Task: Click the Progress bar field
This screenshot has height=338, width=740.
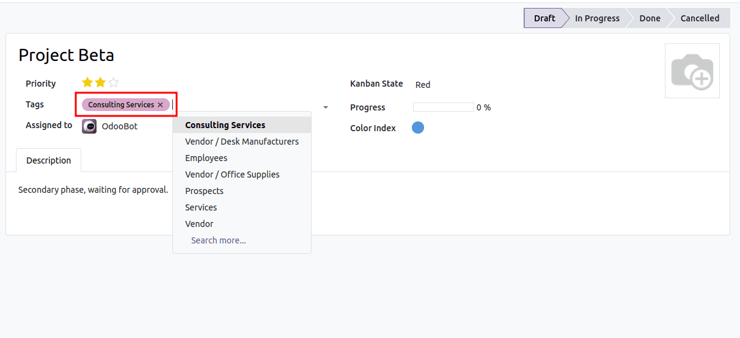Action: [444, 107]
